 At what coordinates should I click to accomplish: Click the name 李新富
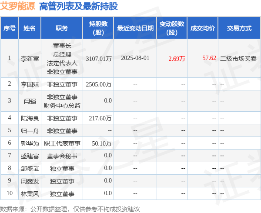pyautogui.click(x=30, y=59)
